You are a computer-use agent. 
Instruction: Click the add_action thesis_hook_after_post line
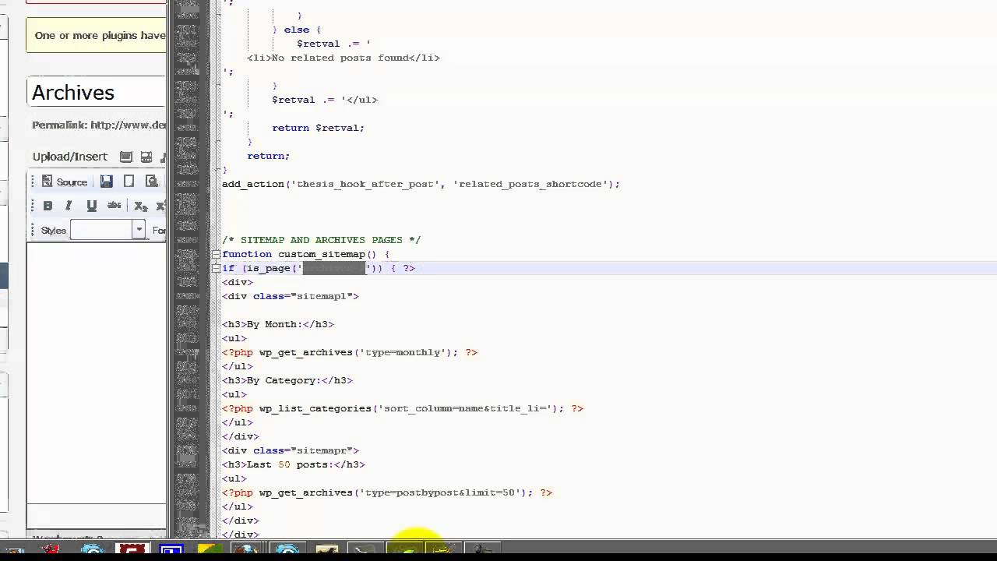421,184
